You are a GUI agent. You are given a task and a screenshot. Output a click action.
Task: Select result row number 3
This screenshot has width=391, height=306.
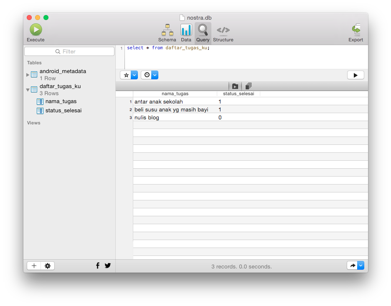point(130,118)
